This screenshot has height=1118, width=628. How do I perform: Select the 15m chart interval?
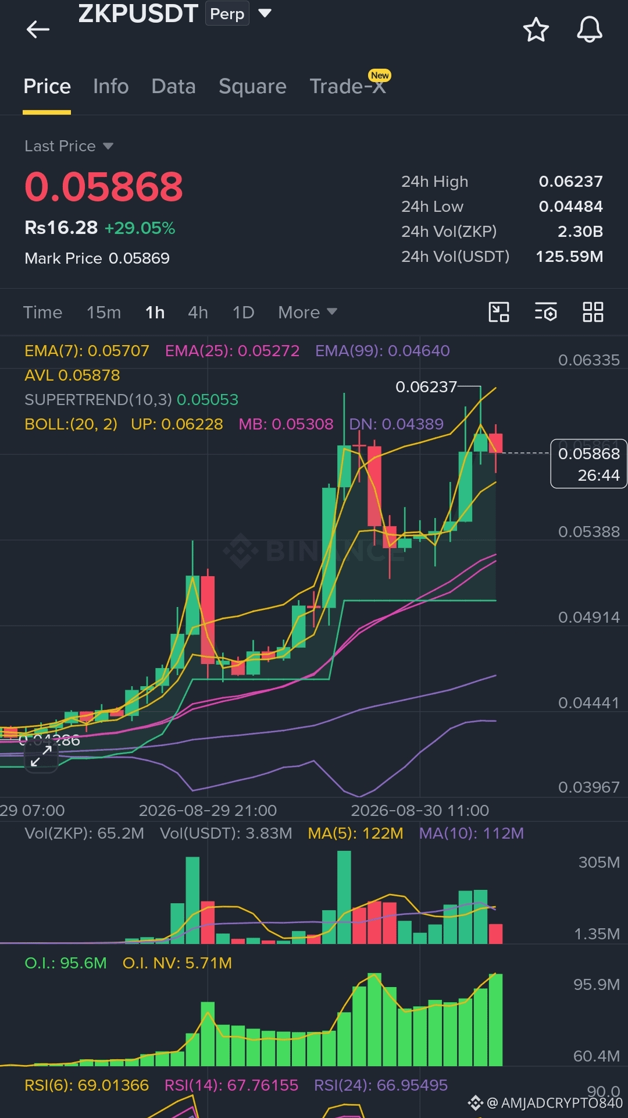tap(104, 313)
